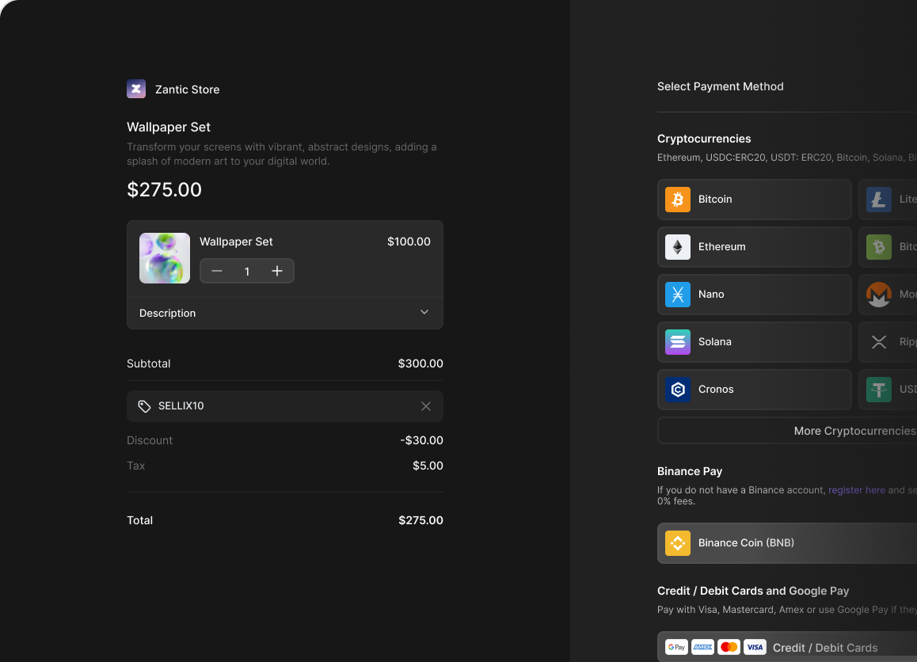
Task: Select the Monero coin icon
Action: (878, 295)
